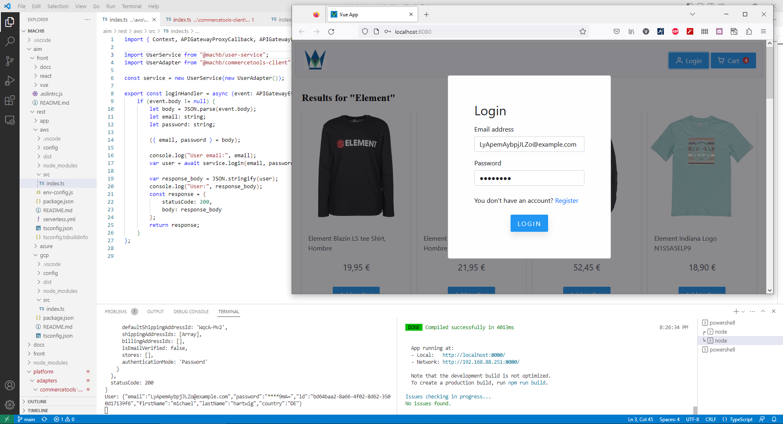Click the remote window indicator icon
This screenshot has width=783, height=424.
pyautogui.click(x=7, y=420)
